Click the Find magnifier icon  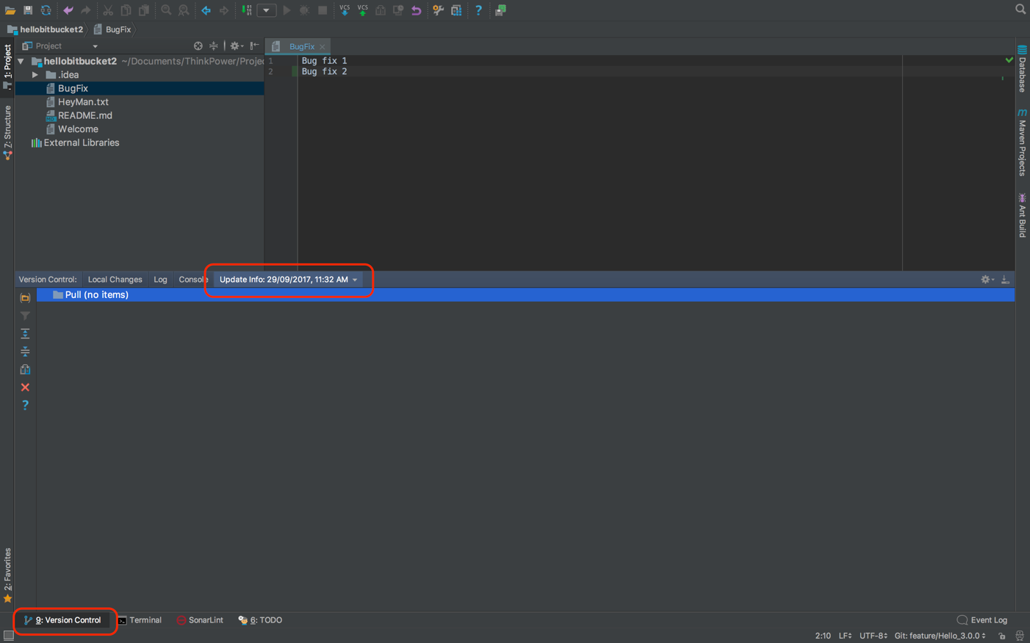tap(166, 10)
